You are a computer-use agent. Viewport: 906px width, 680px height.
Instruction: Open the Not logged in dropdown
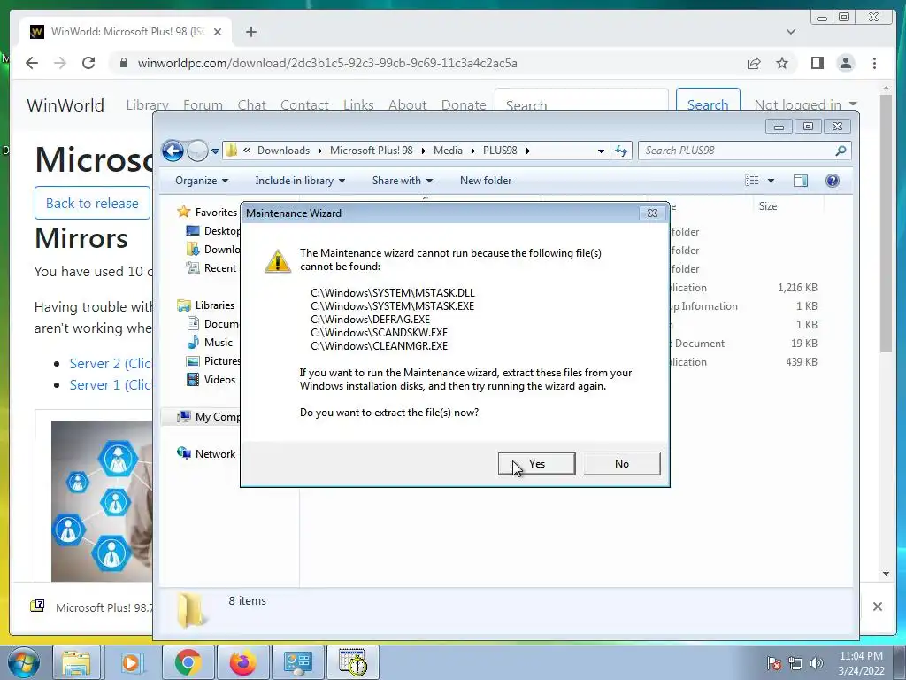[x=805, y=104]
